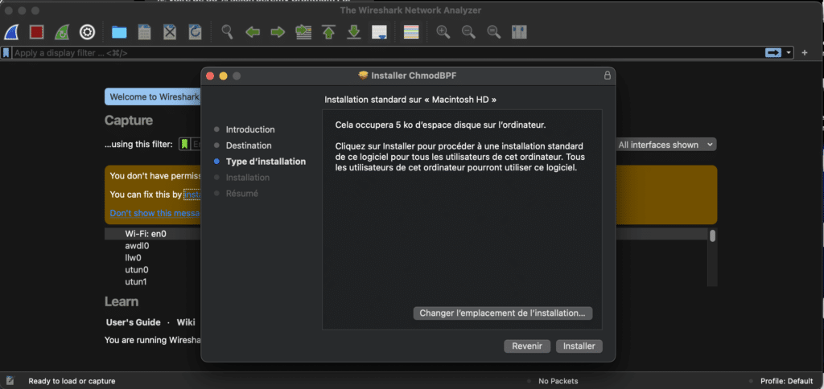The height and width of the screenshot is (389, 824).
Task: Select the Destination step in installer sidebar
Action: tap(249, 145)
